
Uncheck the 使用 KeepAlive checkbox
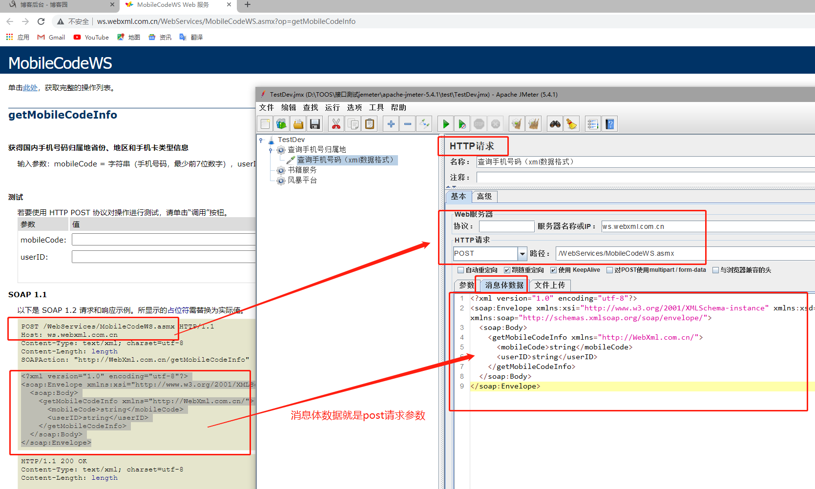[553, 270]
